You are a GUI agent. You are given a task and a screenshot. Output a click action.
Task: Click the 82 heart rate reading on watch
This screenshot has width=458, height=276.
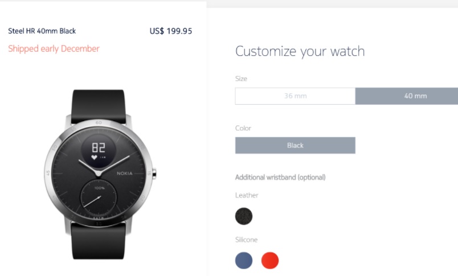tap(99, 147)
